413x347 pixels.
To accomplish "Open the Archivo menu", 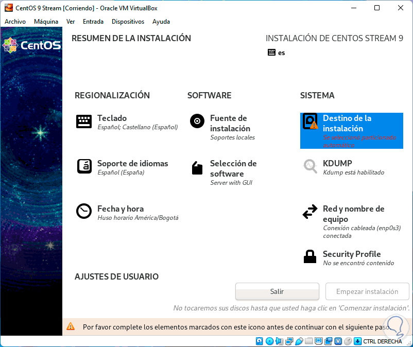I will coord(15,22).
